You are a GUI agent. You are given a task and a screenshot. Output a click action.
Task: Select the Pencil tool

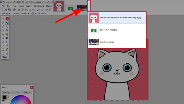(3, 46)
